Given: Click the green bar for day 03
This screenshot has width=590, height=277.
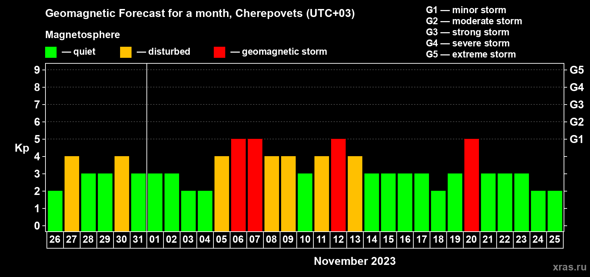Looking at the screenshot, I should 188,211.
